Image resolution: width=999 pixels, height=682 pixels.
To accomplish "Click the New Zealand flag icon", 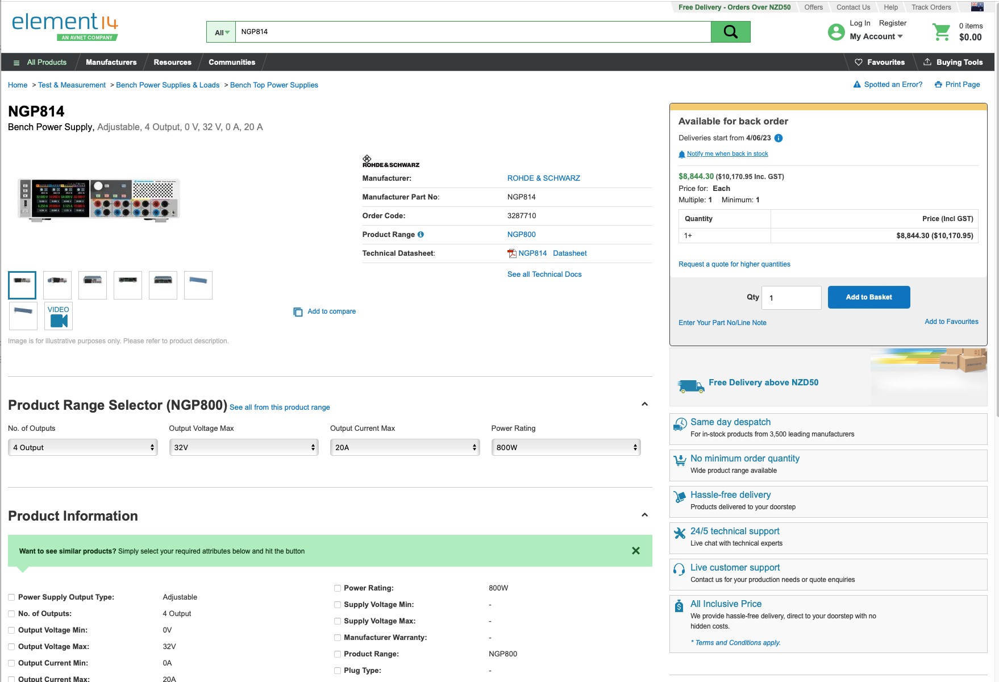I will [x=977, y=7].
